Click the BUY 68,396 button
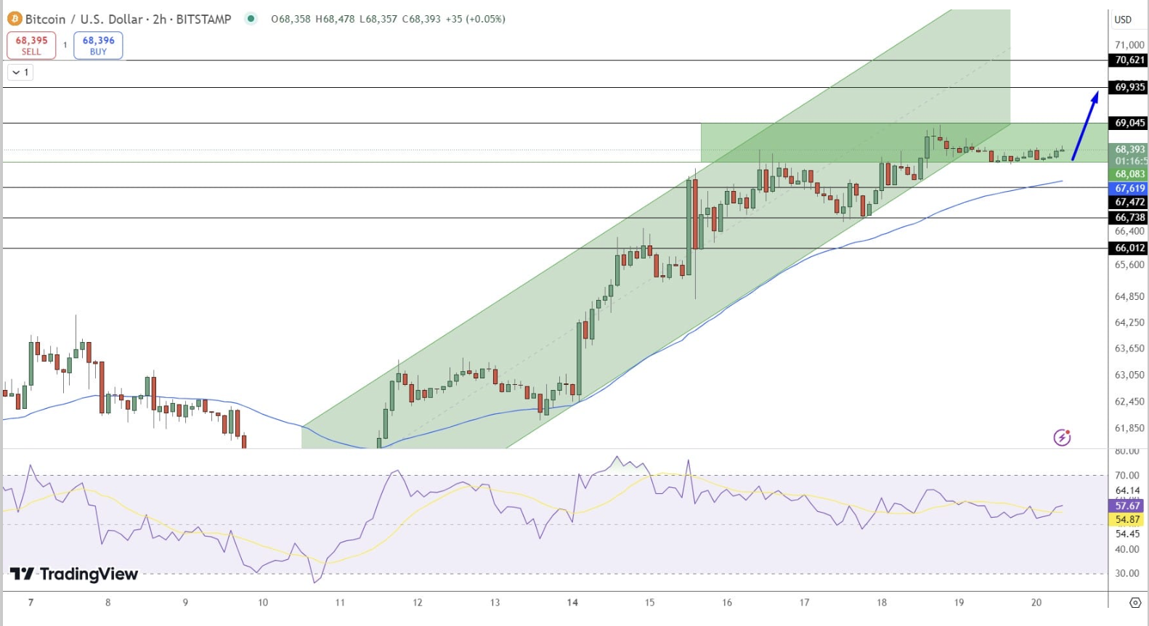Viewport: 1149px width, 626px height. [98, 45]
